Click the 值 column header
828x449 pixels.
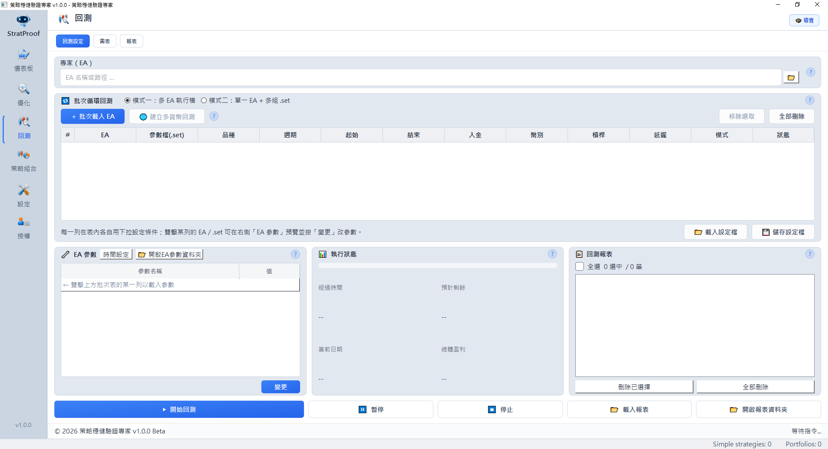click(x=269, y=271)
